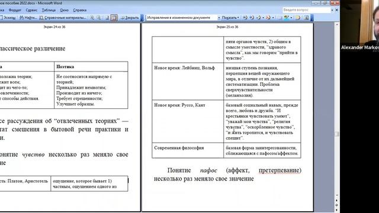Toggle the Эскизы thumbnails pane
Screen dimensions: 379x213
[8, 18]
